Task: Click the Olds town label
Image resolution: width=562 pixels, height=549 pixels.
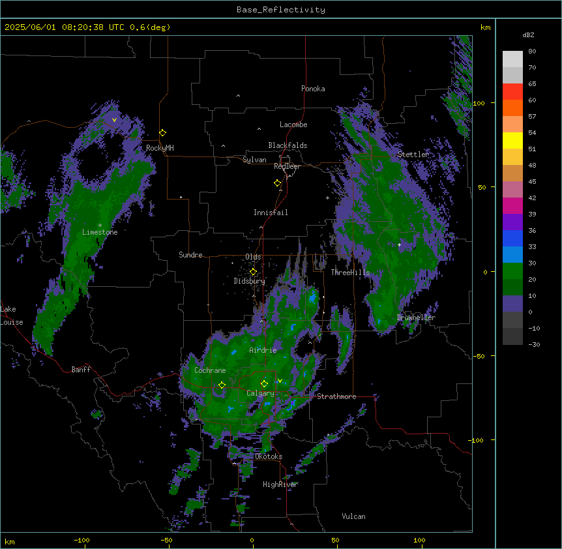Action: point(253,257)
